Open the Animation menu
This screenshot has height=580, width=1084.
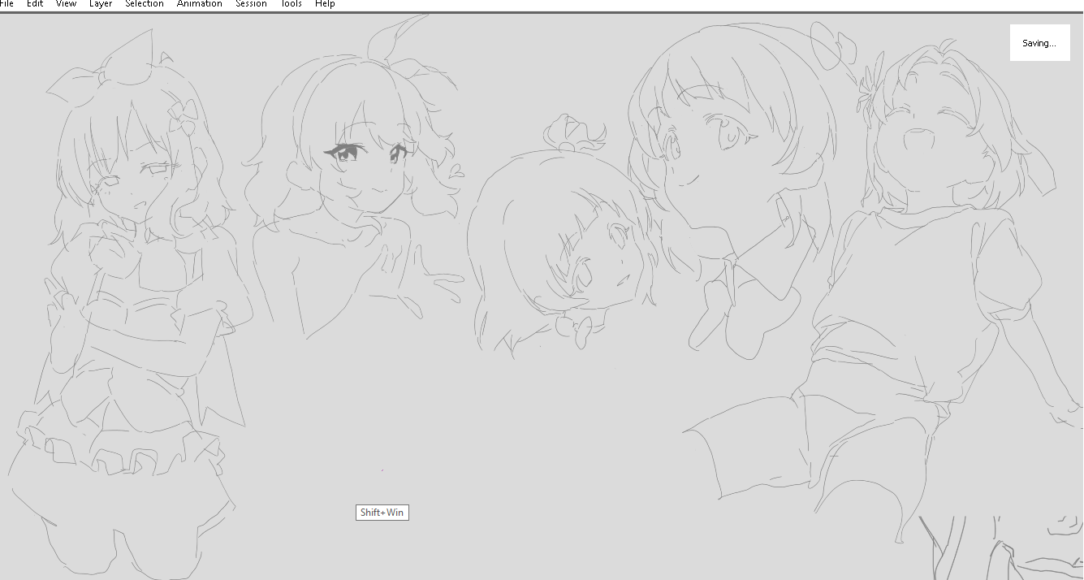pyautogui.click(x=200, y=4)
